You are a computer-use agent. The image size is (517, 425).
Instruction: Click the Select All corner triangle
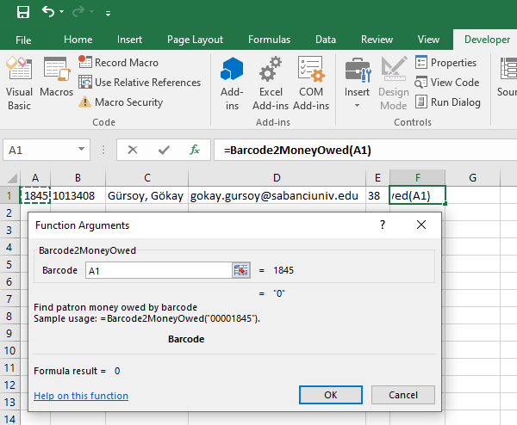[12, 178]
